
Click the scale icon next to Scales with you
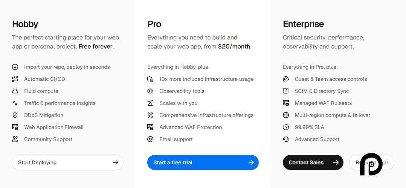150,103
